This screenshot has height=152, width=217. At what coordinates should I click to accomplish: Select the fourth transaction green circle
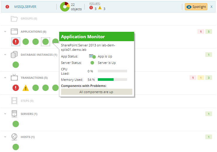46,88
